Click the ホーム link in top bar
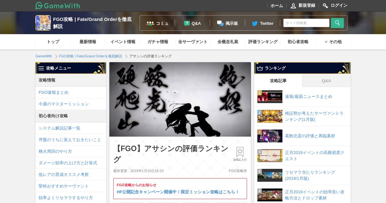 coord(277,5)
